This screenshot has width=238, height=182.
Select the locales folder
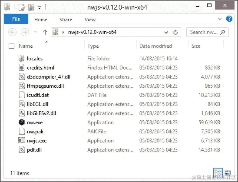tap(35, 59)
